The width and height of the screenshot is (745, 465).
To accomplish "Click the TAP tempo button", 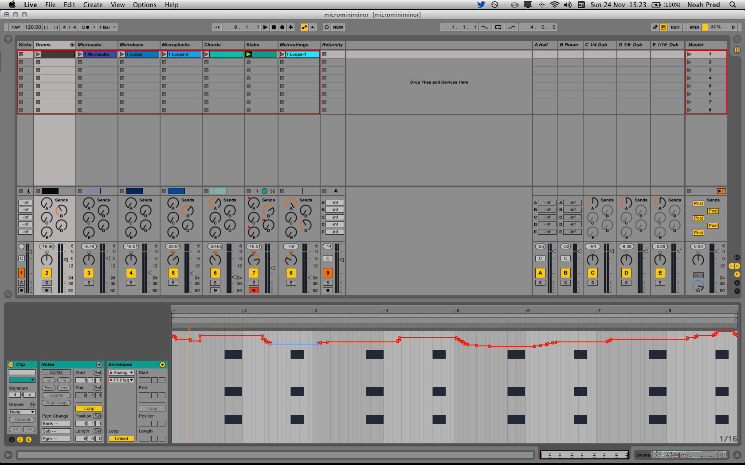I will click(x=16, y=27).
